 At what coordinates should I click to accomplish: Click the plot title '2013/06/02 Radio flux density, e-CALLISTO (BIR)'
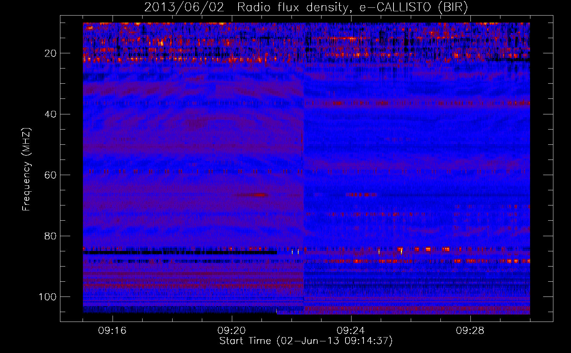(306, 7)
